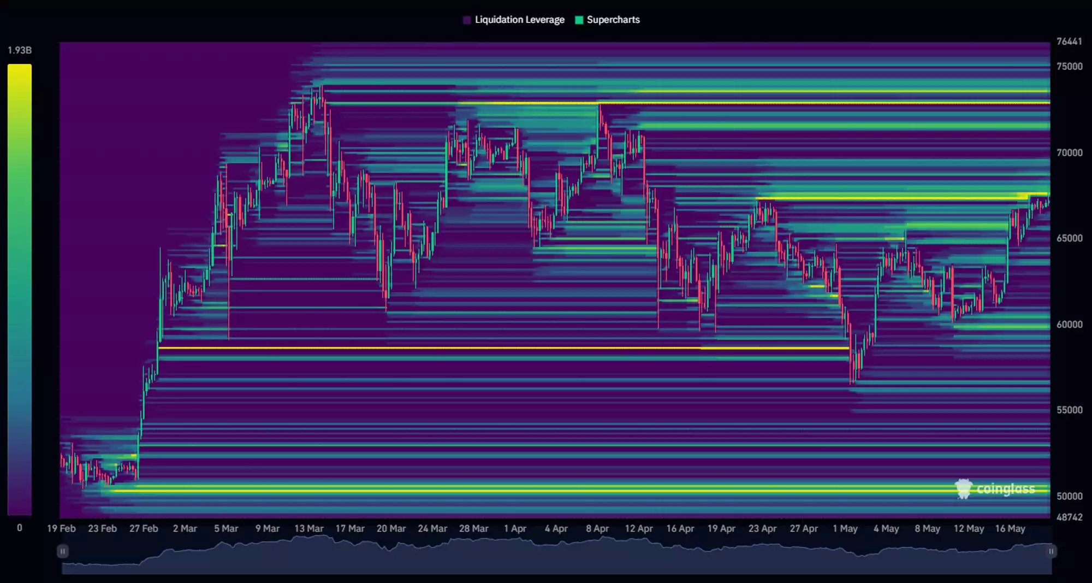Click the 48742 bottom price label
The height and width of the screenshot is (583, 1092).
1069,517
